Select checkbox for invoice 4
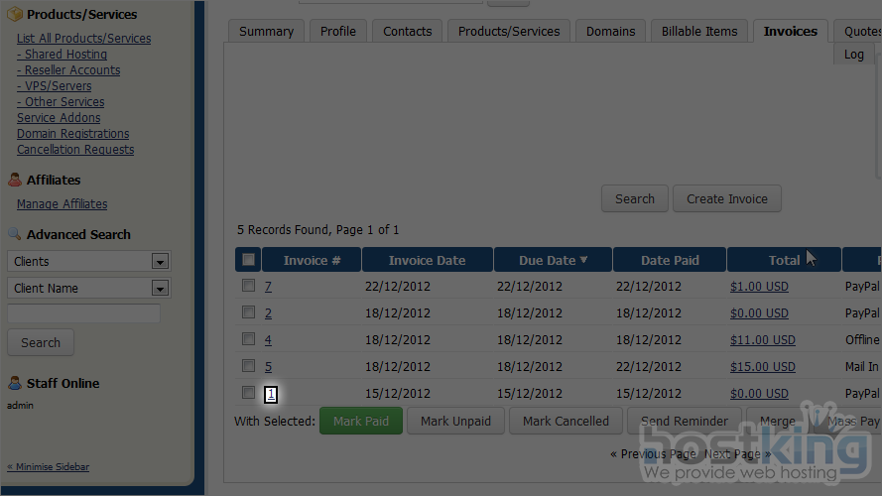 pos(248,339)
